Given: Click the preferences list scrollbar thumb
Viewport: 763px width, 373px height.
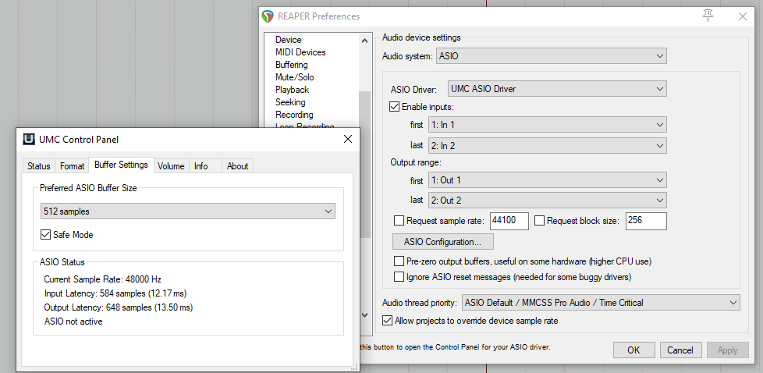Looking at the screenshot, I should (x=365, y=164).
